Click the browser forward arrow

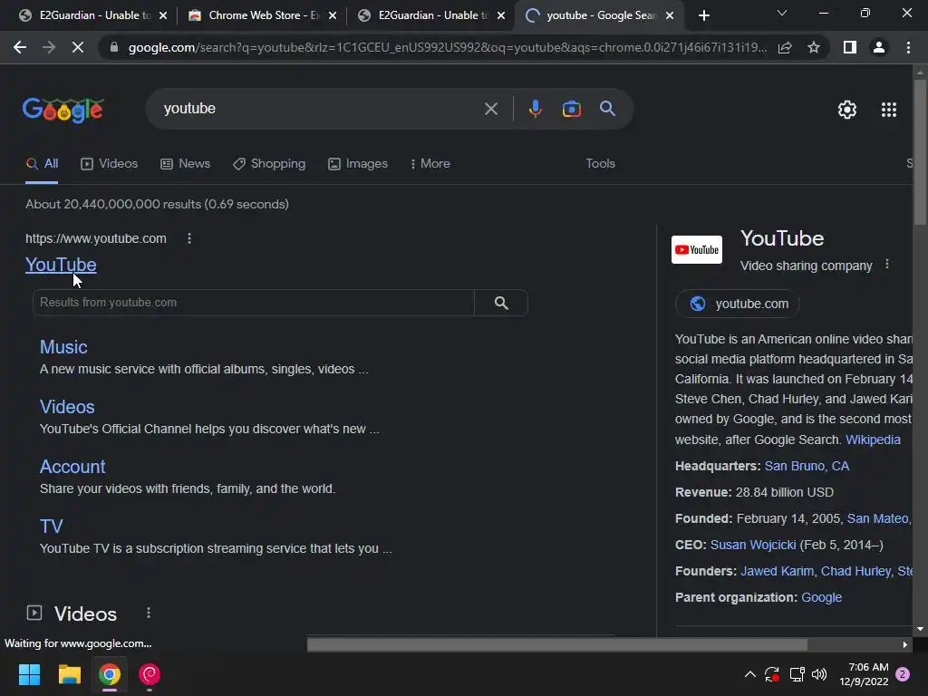coord(49,47)
